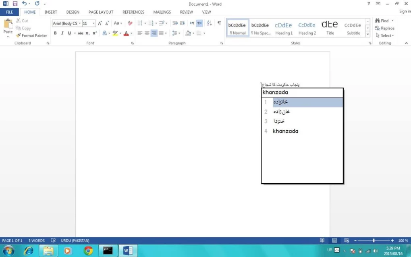Screen dimensions: 411x257
Task: Click the Format Painter brush icon
Action: 19,35
